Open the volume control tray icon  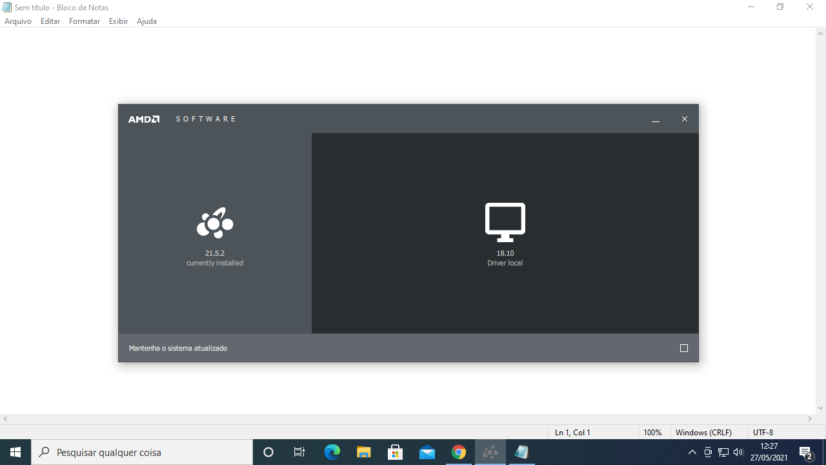[738, 452]
